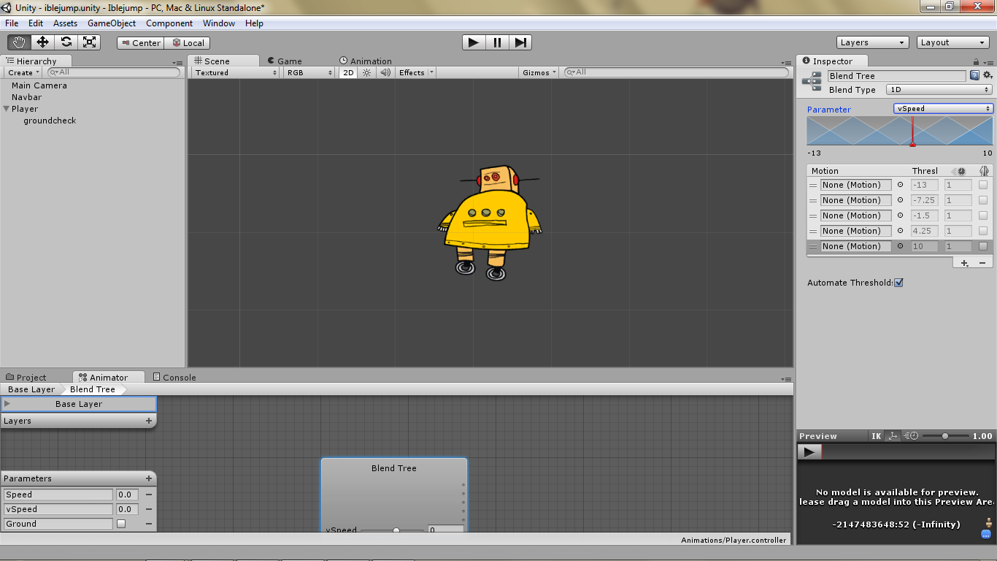Enable mirror for the -13 threshold motion
The height and width of the screenshot is (561, 997).
point(983,185)
